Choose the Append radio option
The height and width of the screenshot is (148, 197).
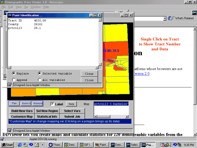14,80
